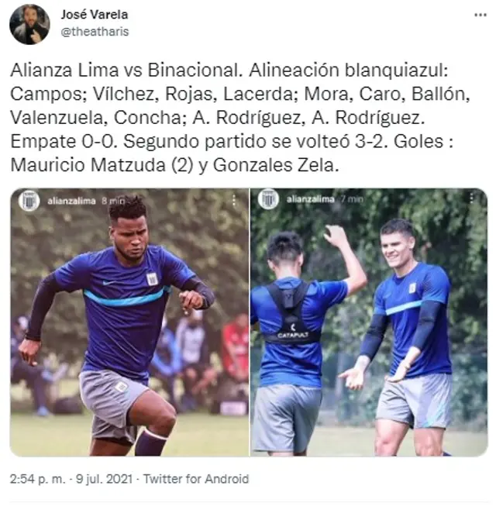This screenshot has width=496, height=510.
Task: Open the tweet's three-dot more options menu
Action: [480, 15]
